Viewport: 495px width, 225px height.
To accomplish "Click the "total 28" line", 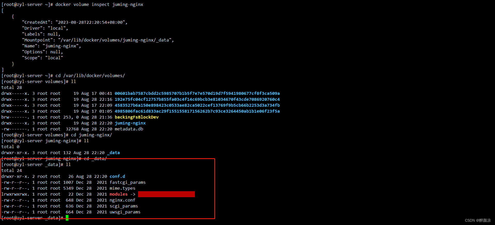I will pos(12,87).
